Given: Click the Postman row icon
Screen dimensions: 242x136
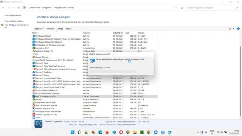Looking at the screenshot, I should [x=34, y=108].
